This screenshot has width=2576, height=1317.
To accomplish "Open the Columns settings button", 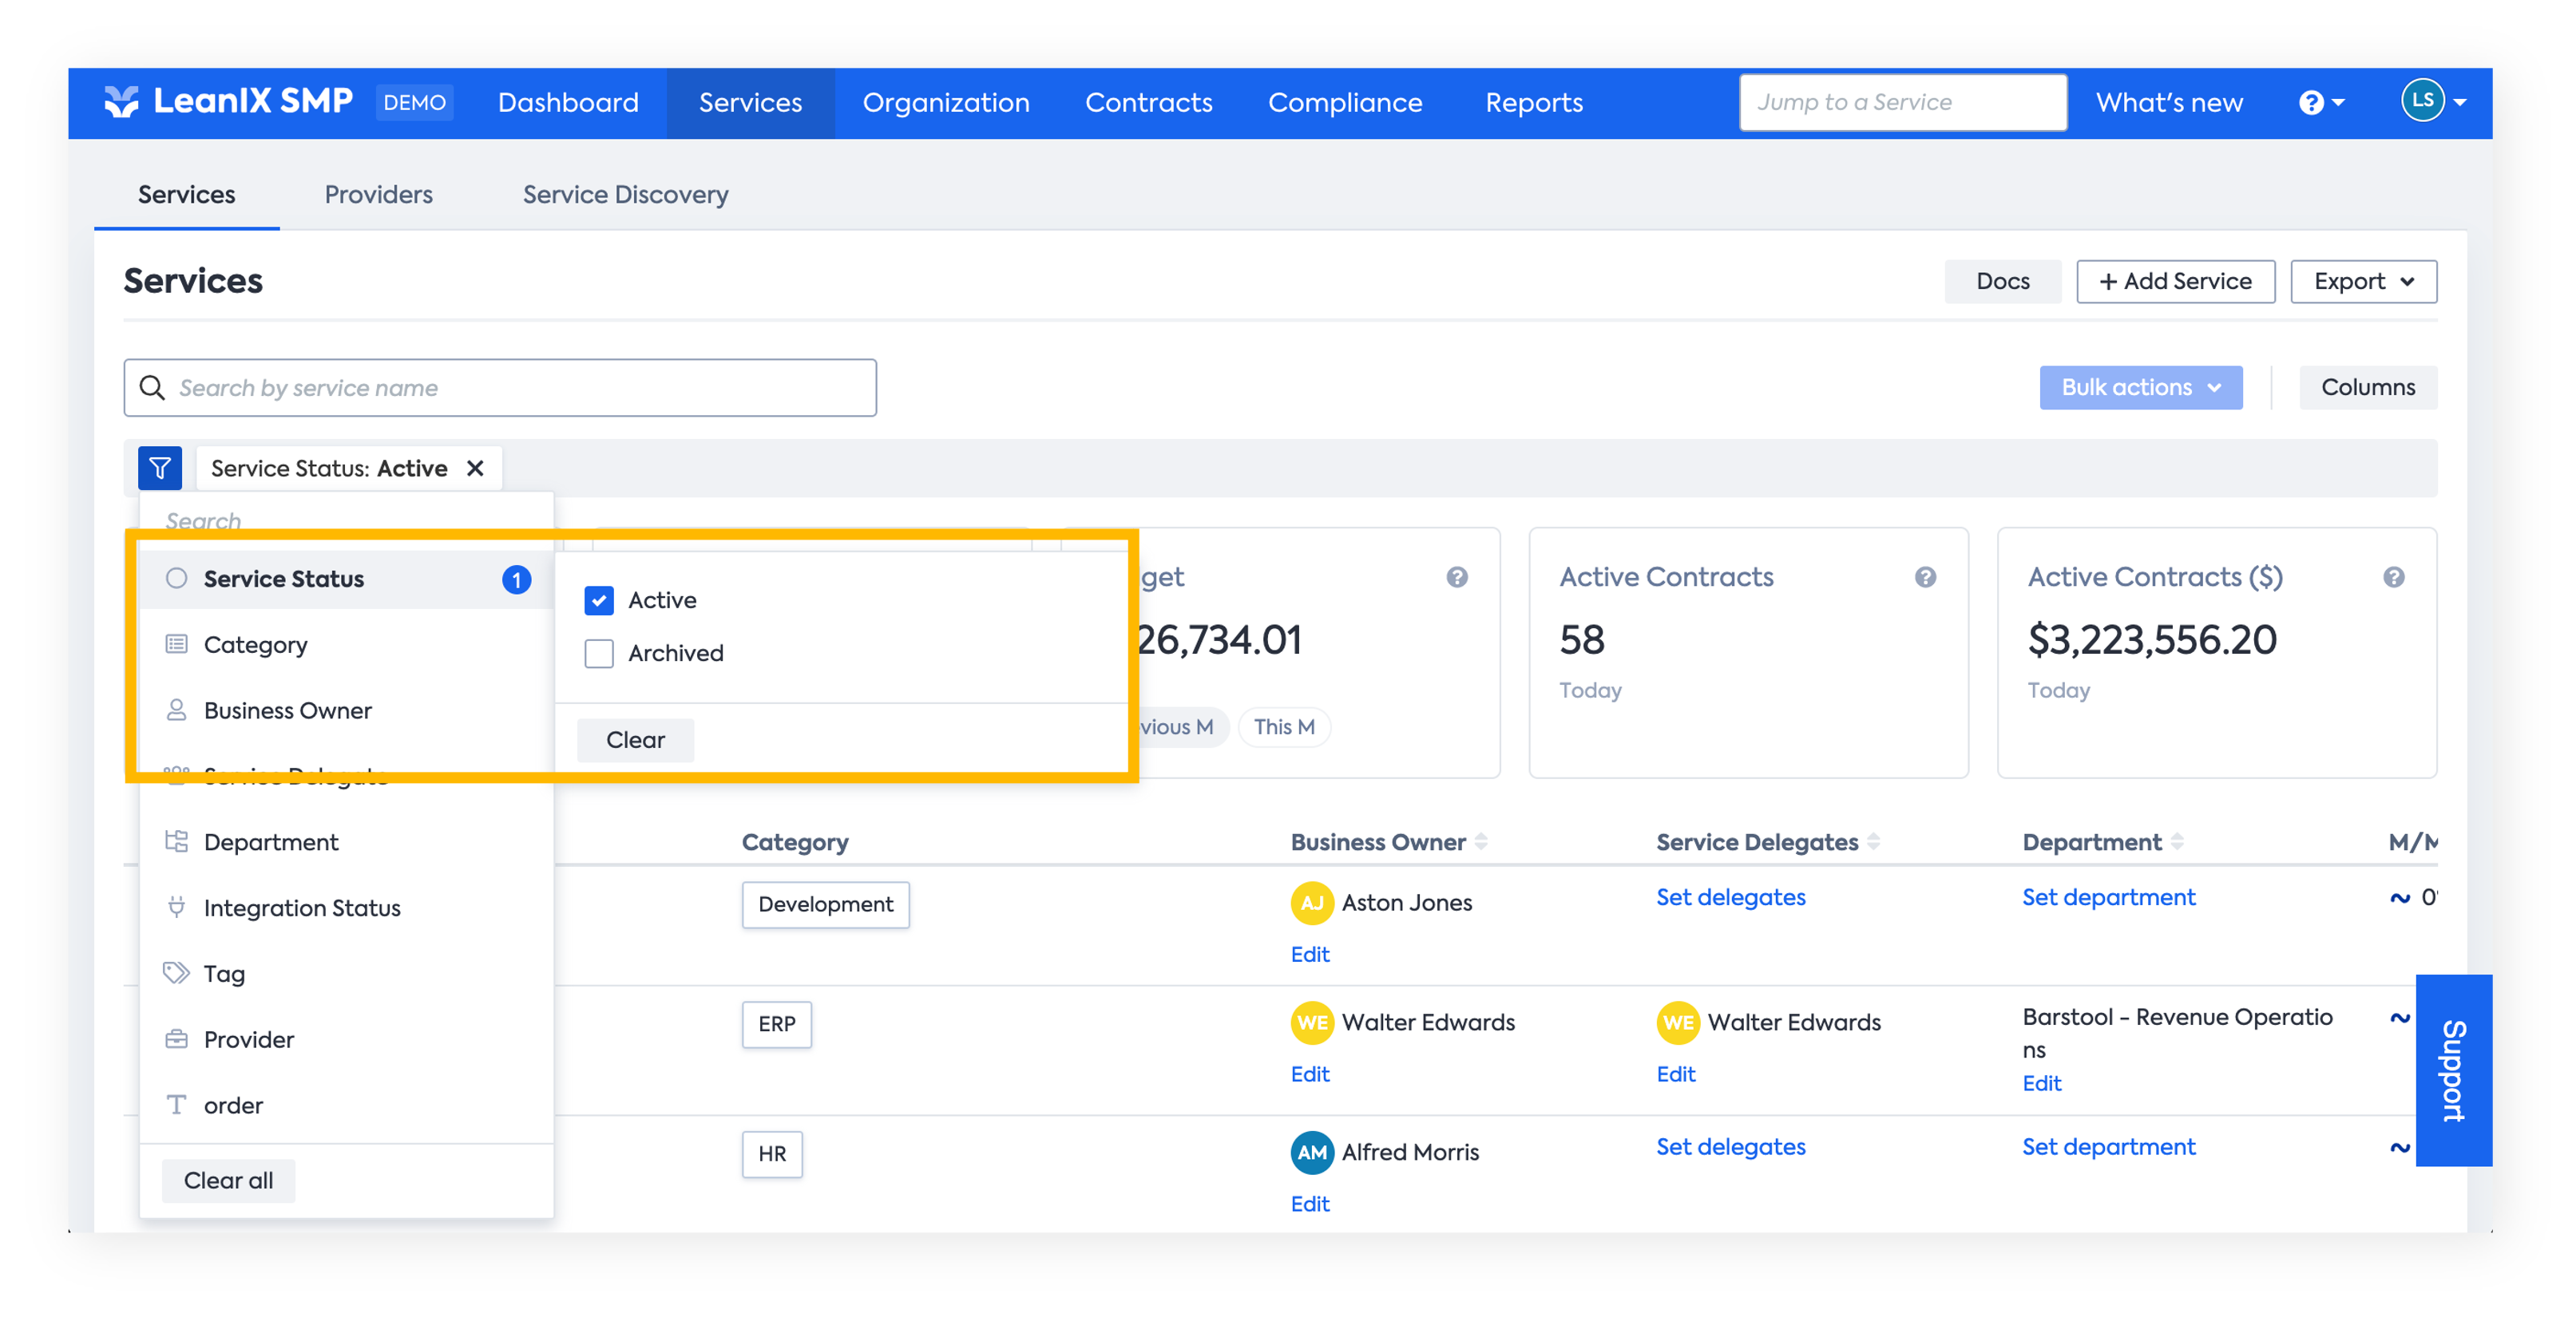I will (2367, 386).
